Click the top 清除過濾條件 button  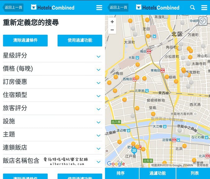tap(25, 40)
